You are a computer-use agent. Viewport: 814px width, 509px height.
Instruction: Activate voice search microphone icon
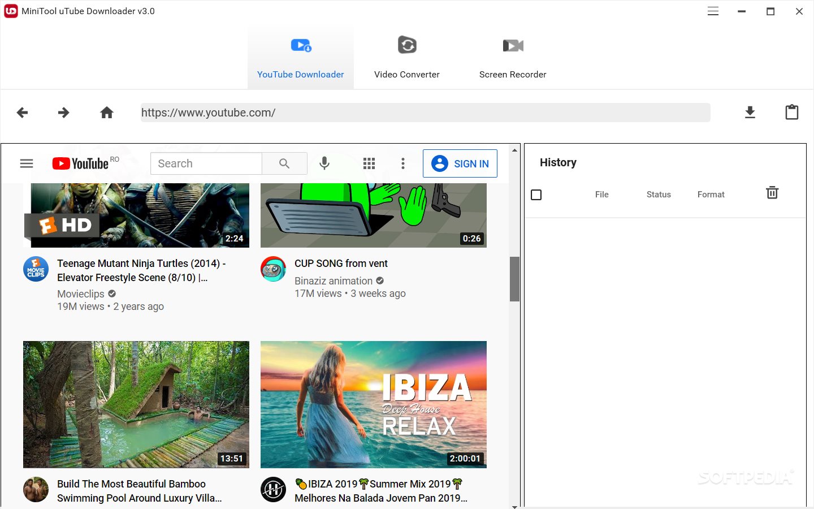(x=324, y=163)
